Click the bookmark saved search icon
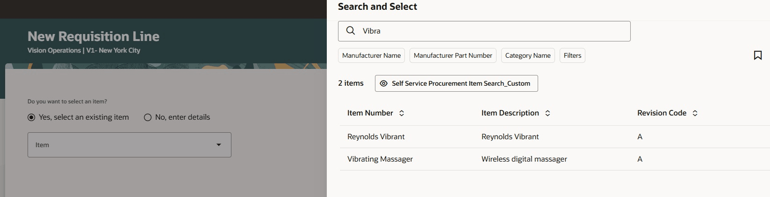Image resolution: width=770 pixels, height=197 pixels. click(x=757, y=55)
